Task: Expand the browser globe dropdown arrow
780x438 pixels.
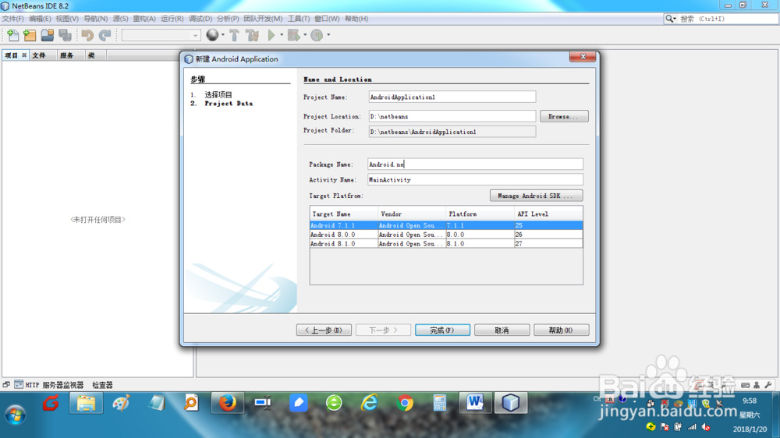Action: pos(223,35)
